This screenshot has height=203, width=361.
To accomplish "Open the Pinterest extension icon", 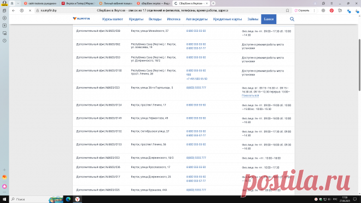I will (331, 10).
